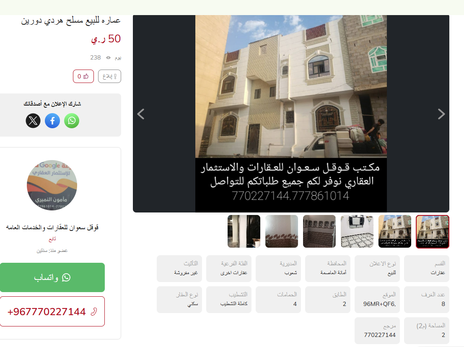
Task: Open the seller's profile avatar image
Action: tap(52, 185)
